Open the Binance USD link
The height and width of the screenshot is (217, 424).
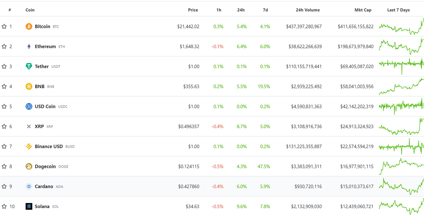[49, 147]
